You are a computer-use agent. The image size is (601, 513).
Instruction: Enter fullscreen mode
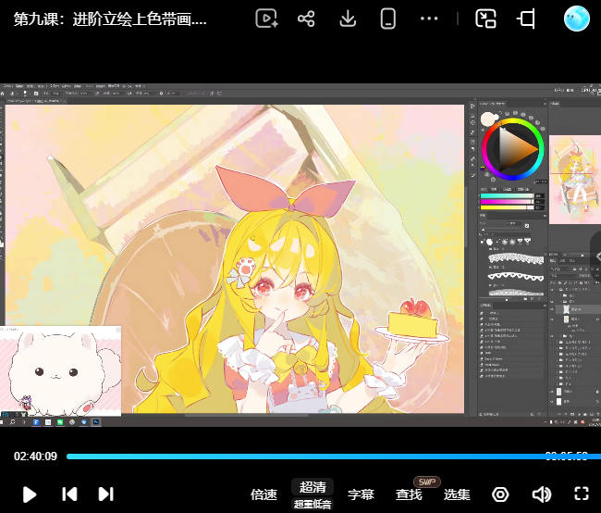(582, 494)
